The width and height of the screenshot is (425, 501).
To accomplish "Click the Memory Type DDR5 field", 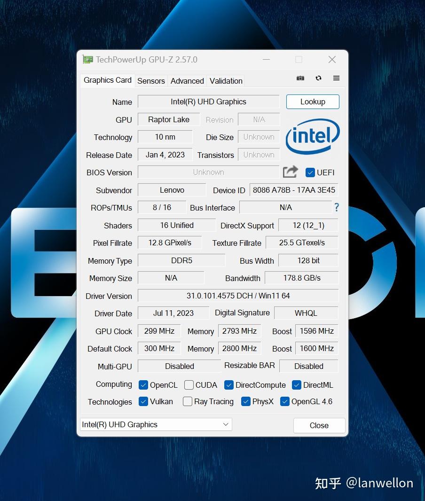I will (181, 260).
